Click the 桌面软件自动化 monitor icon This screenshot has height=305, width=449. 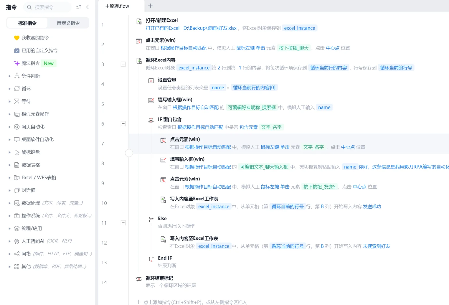pos(17,140)
